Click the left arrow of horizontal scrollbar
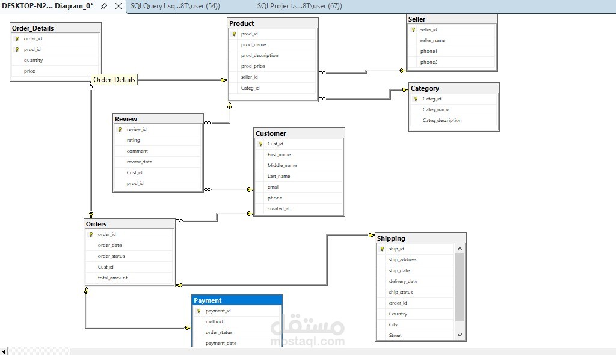Screen dimensions: 616x355 click(4, 351)
